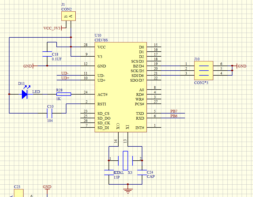Image resolution: width=253 pixels, height=197 pixels.
Task: Click the INT# pin name
Action: point(140,128)
